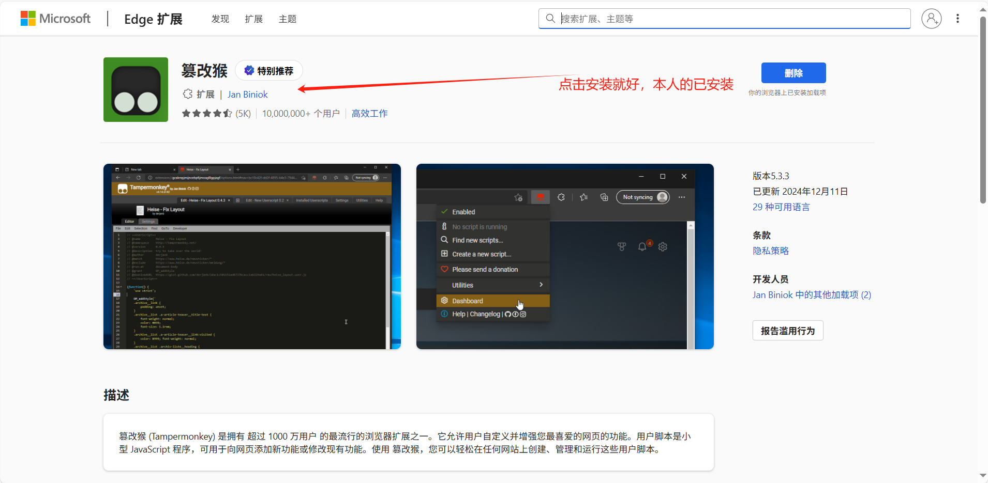Image resolution: width=988 pixels, height=483 pixels.
Task: Click the star rating (5K)
Action: pos(216,114)
